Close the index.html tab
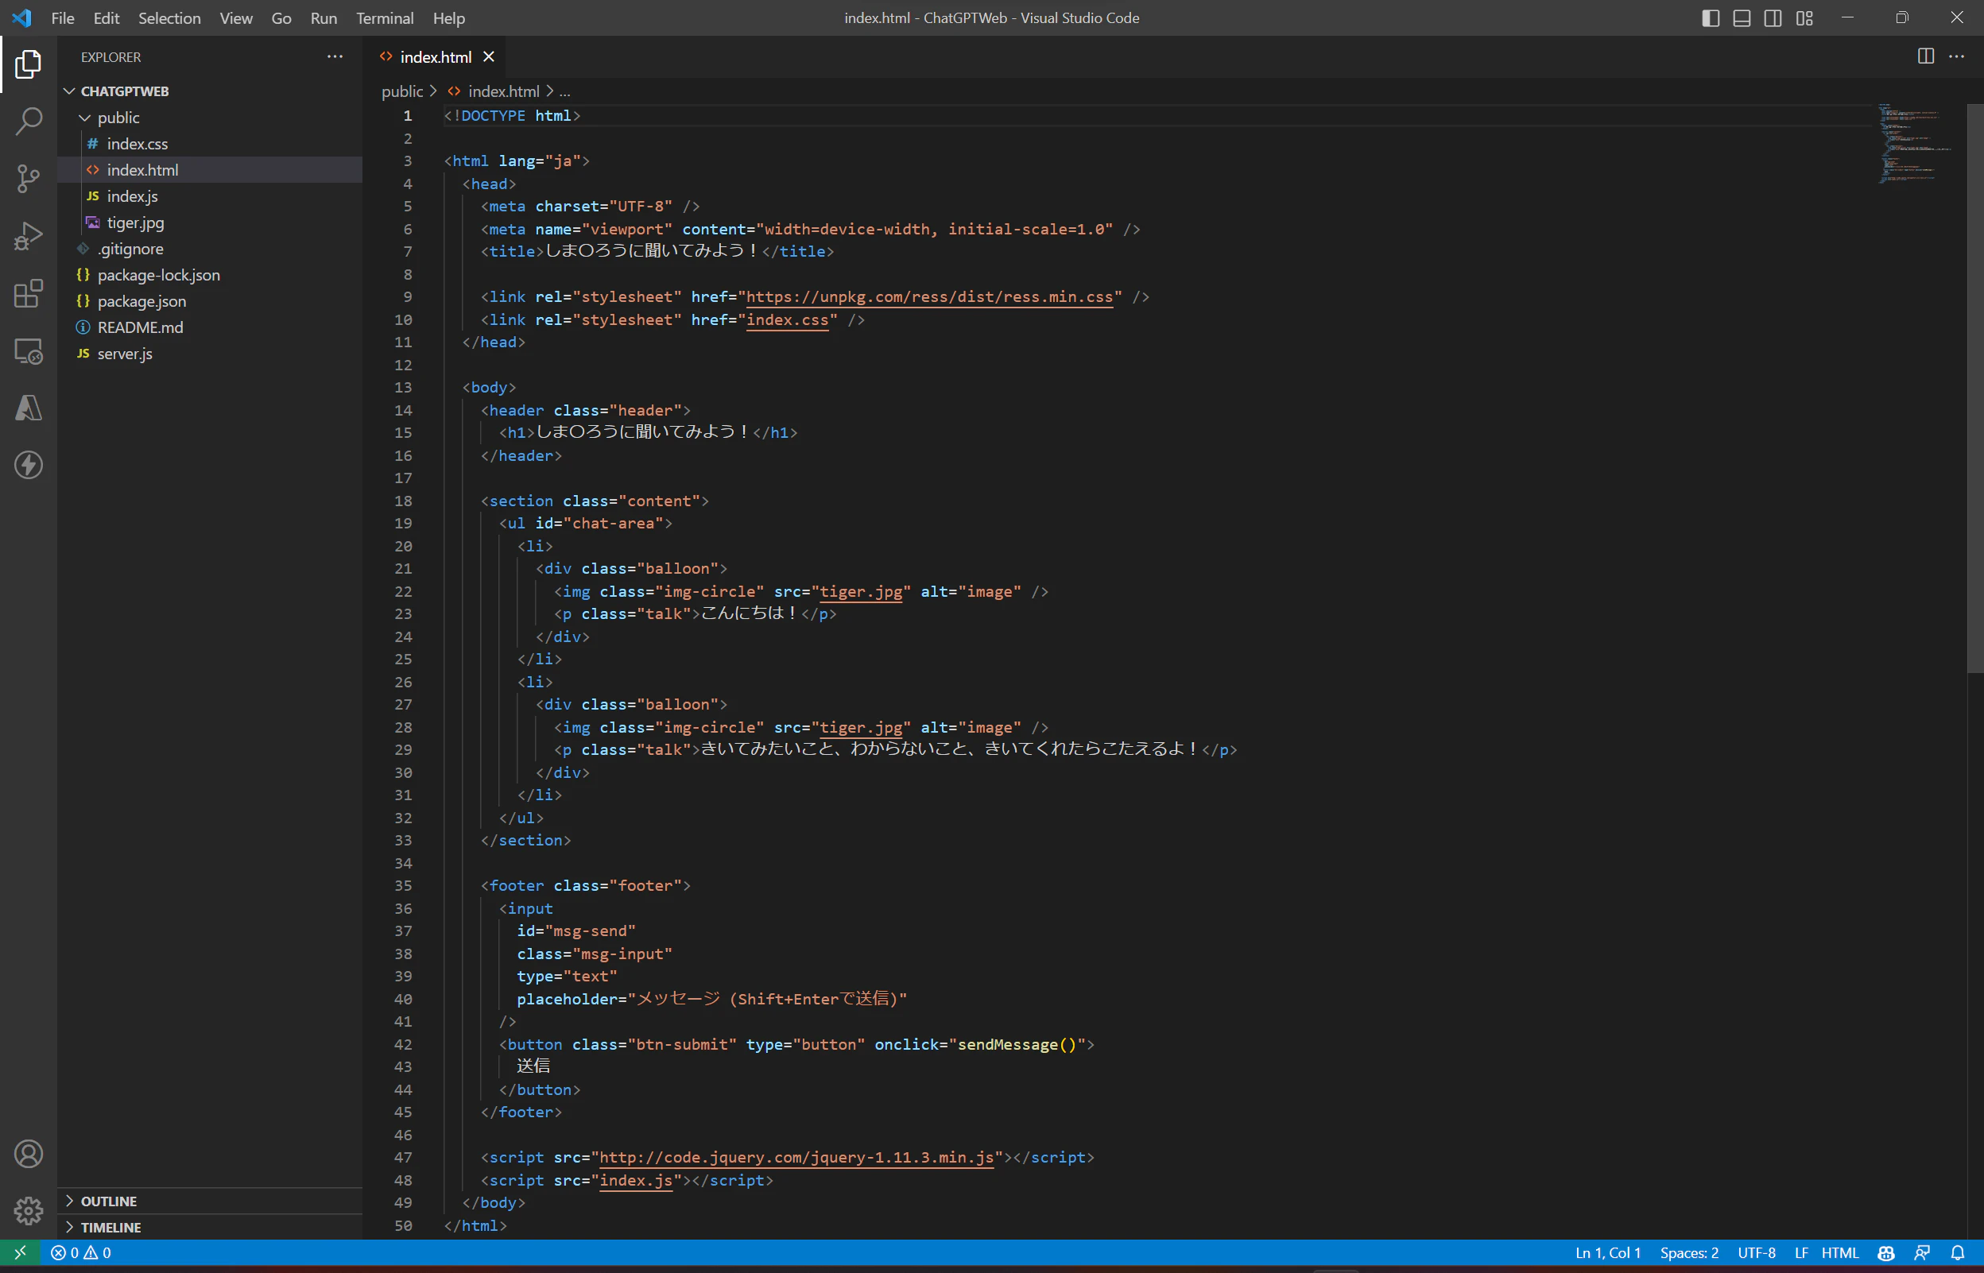This screenshot has width=1984, height=1273. [489, 57]
